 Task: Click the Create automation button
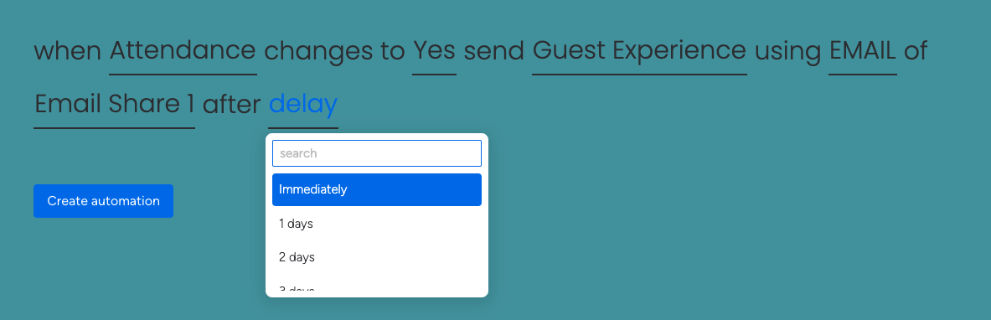point(103,201)
